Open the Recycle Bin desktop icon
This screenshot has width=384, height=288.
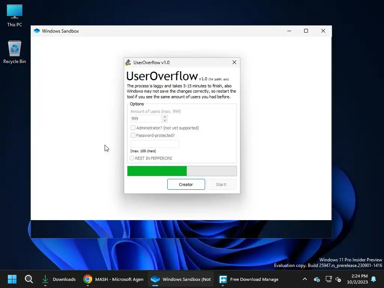[15, 52]
